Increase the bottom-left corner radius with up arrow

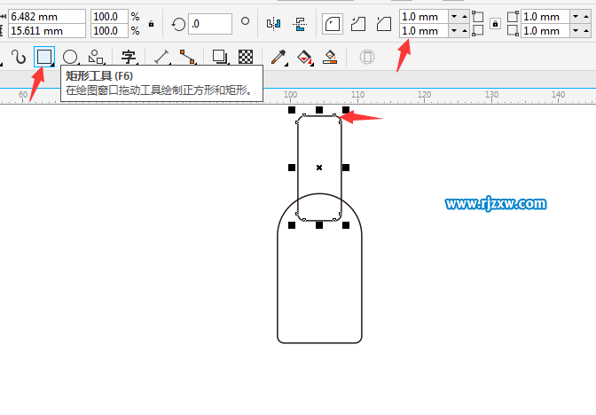[465, 30]
